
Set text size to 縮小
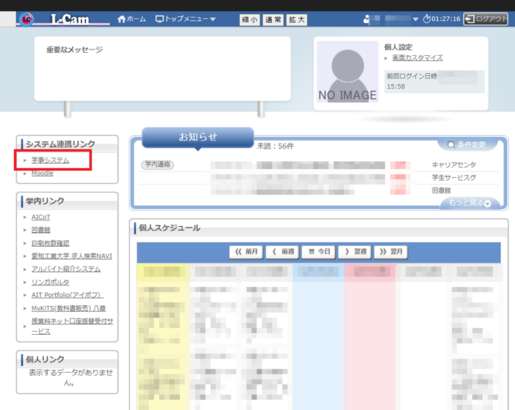tap(249, 20)
